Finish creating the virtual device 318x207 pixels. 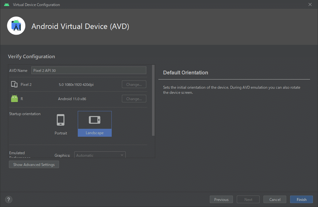[301, 199]
